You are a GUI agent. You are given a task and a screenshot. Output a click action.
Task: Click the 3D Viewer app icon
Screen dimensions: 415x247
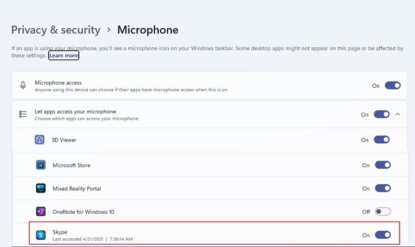(x=40, y=139)
